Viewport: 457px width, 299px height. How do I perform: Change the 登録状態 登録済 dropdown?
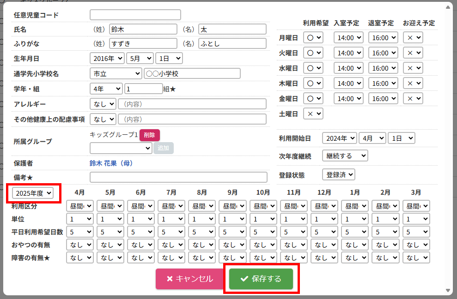coord(338,174)
